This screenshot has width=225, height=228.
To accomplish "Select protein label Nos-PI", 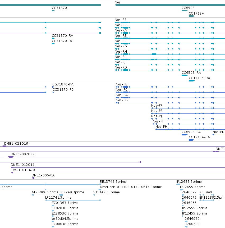I will [158, 121].
